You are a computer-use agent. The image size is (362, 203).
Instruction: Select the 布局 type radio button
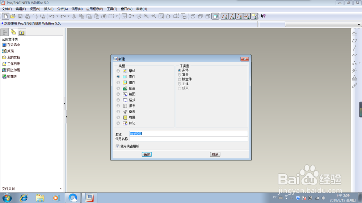pos(118,117)
